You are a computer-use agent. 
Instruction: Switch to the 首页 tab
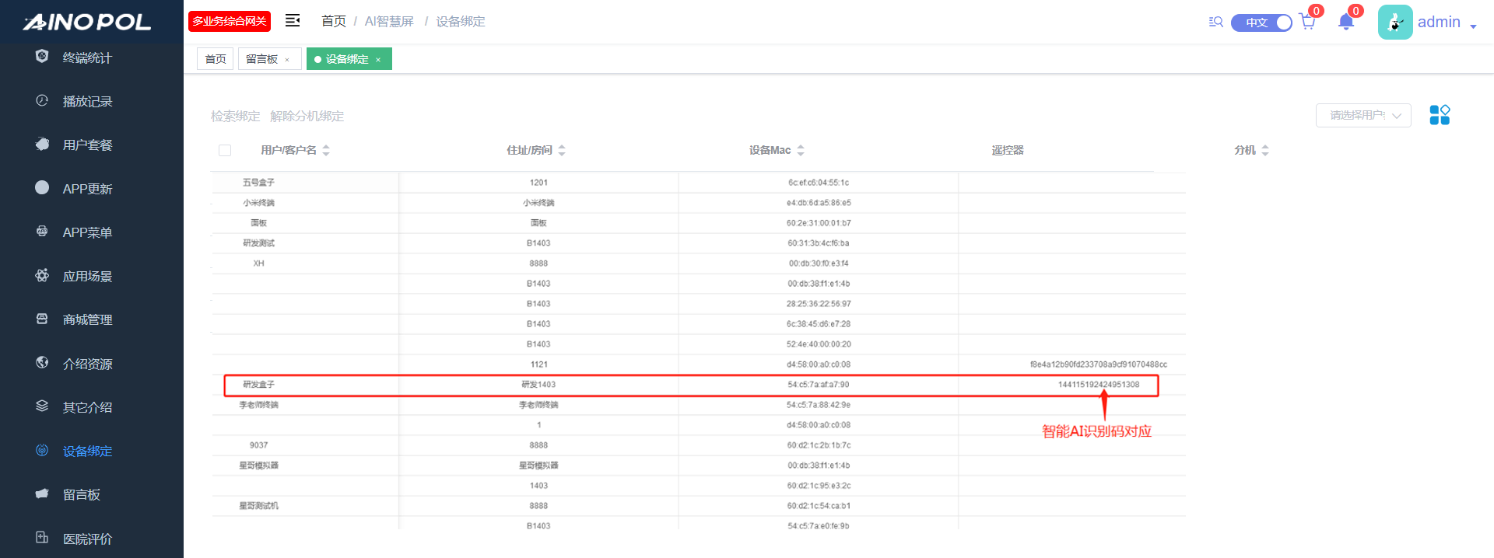[216, 59]
